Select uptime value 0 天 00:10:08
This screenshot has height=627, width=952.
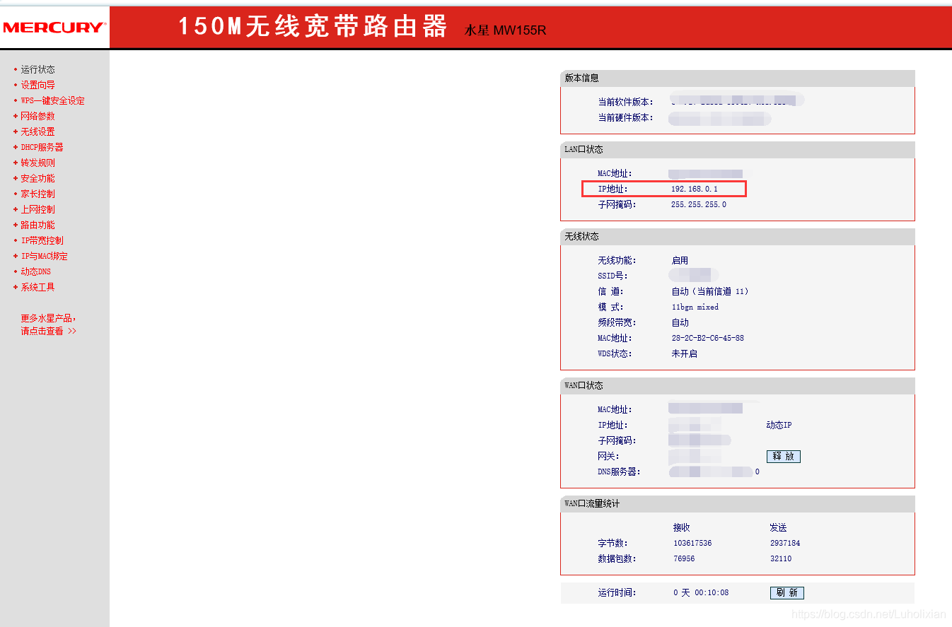(x=701, y=592)
